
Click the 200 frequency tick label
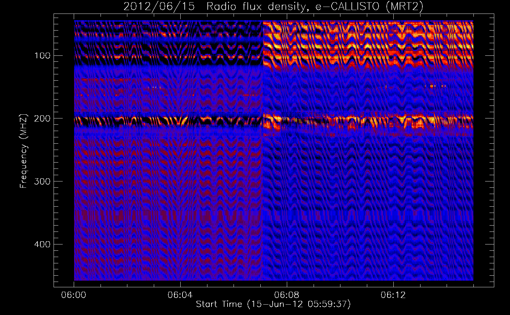coord(42,118)
